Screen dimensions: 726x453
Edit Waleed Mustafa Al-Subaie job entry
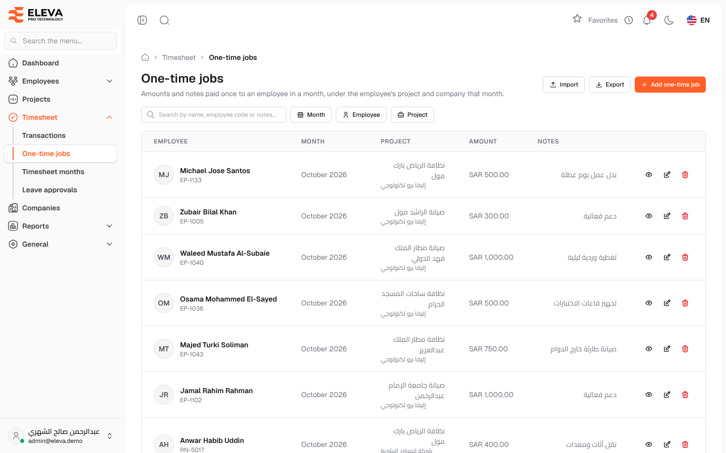pyautogui.click(x=667, y=257)
